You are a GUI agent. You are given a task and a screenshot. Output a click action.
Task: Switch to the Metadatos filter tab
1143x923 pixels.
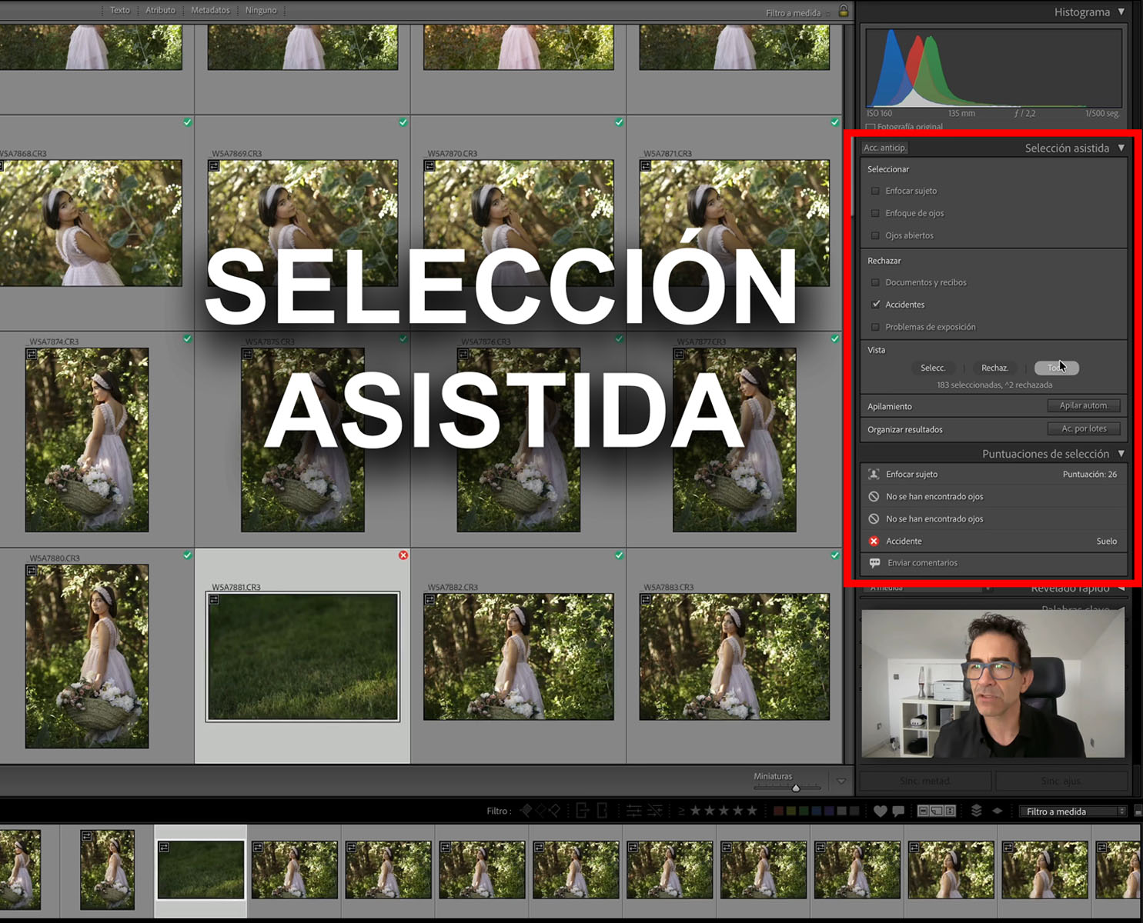pos(210,10)
